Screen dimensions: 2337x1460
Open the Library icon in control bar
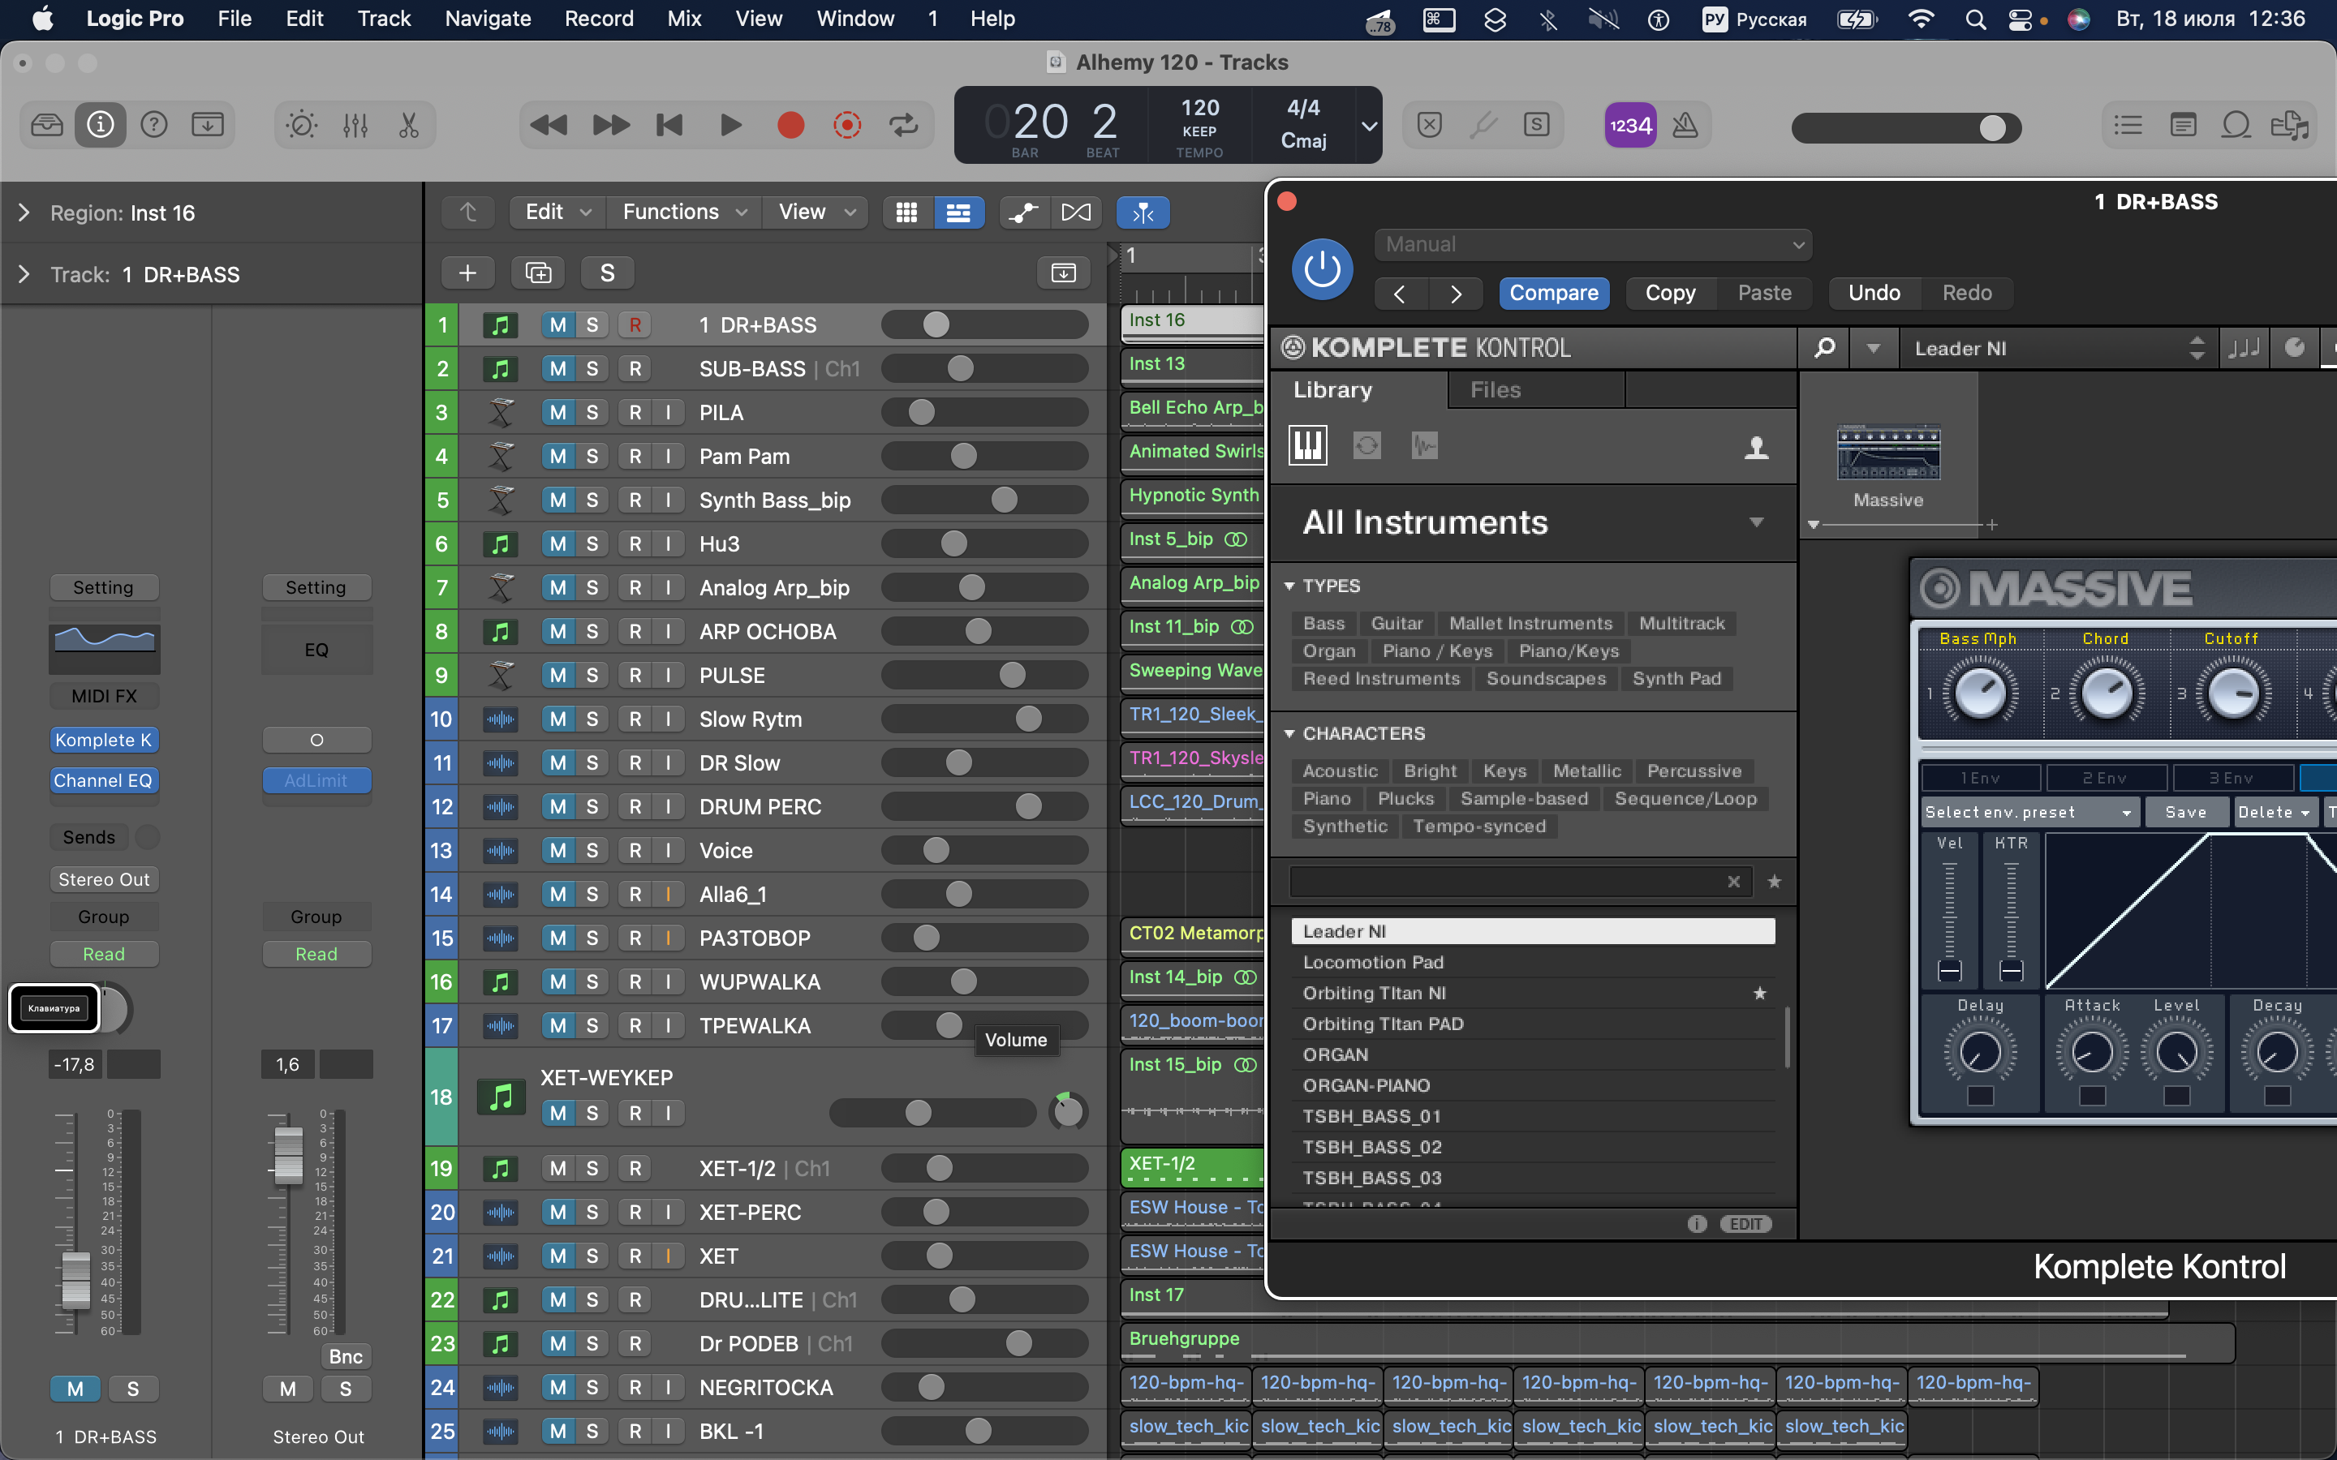tap(46, 126)
